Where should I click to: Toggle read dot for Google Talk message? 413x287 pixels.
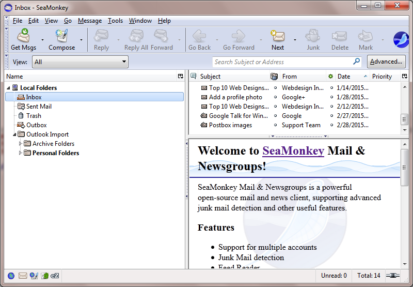pyautogui.click(x=275, y=116)
